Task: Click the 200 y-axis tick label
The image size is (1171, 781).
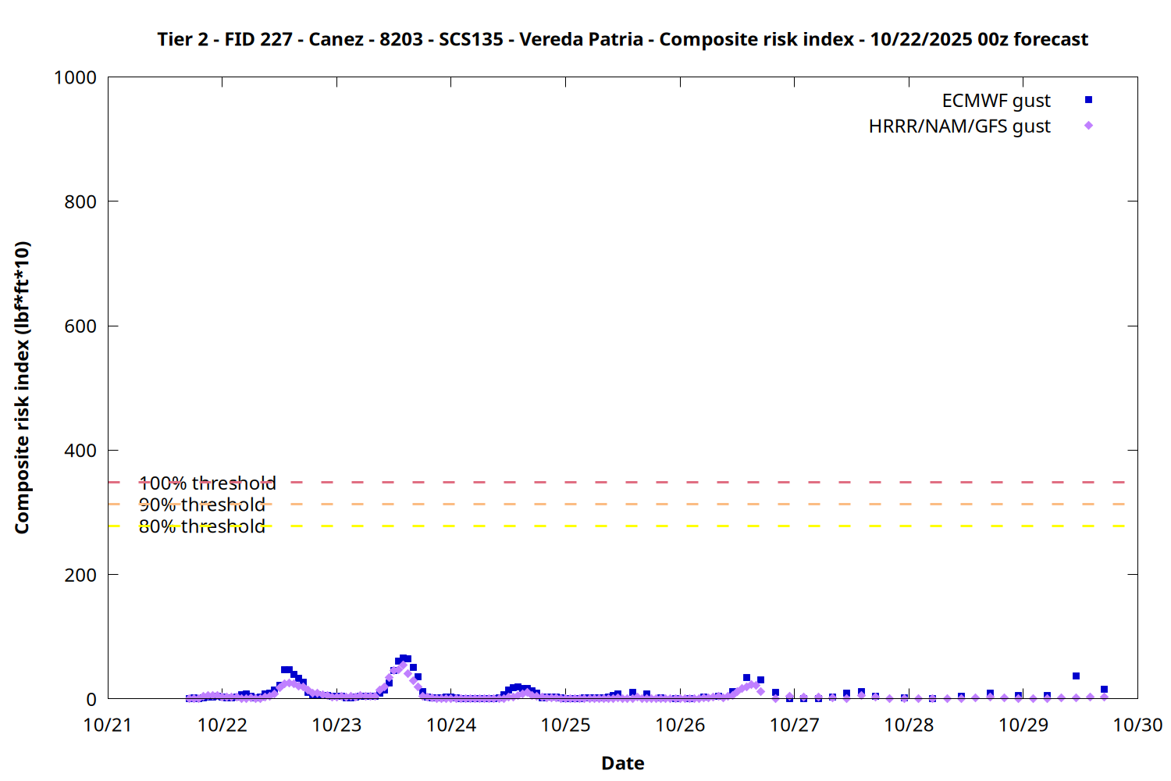Action: (80, 576)
